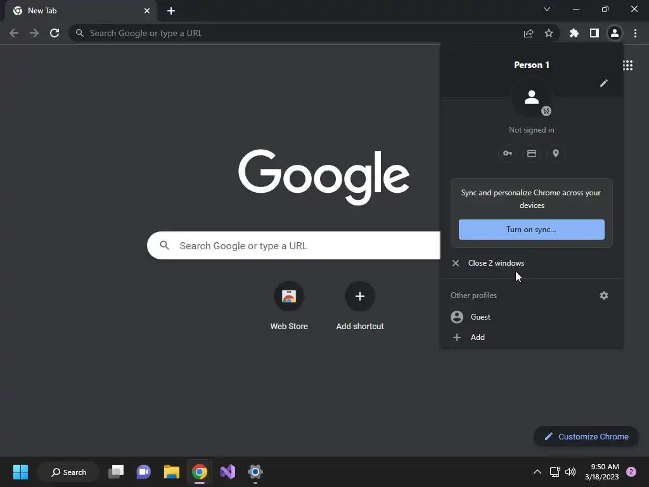This screenshot has width=649, height=487.
Task: Toggle the side panel icon
Action: click(x=594, y=33)
